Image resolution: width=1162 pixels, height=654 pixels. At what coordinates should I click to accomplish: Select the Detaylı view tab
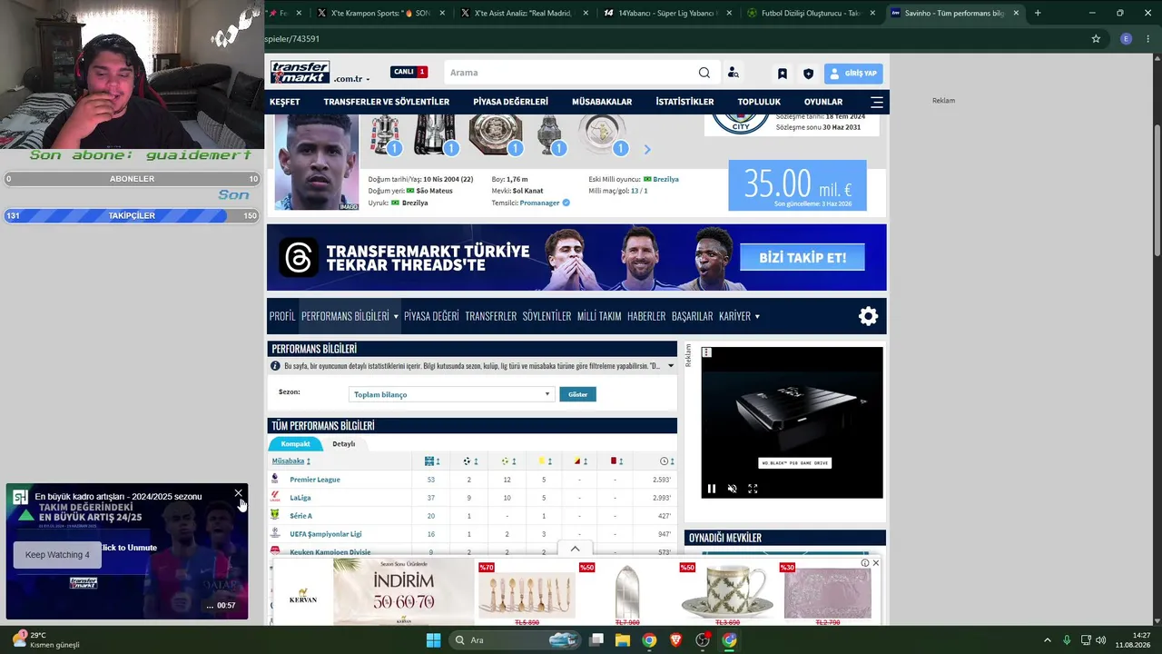[343, 444]
